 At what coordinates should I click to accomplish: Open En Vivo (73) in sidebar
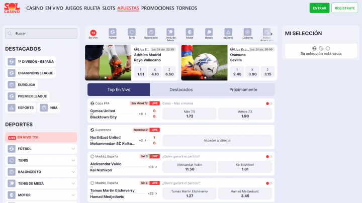tap(41, 137)
